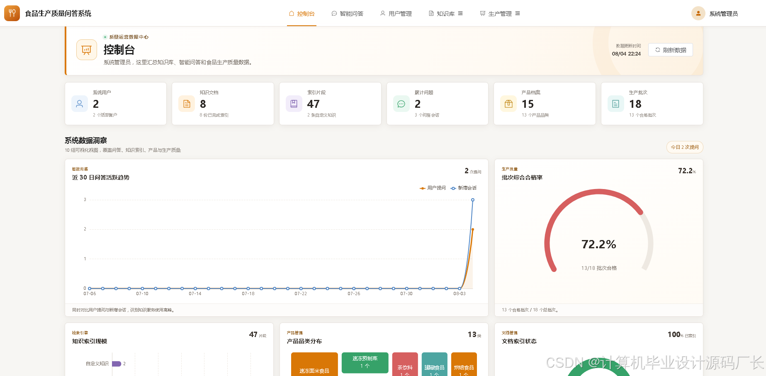Expand the 知识库 submenu
Image resolution: width=766 pixels, height=376 pixels.
click(460, 13)
